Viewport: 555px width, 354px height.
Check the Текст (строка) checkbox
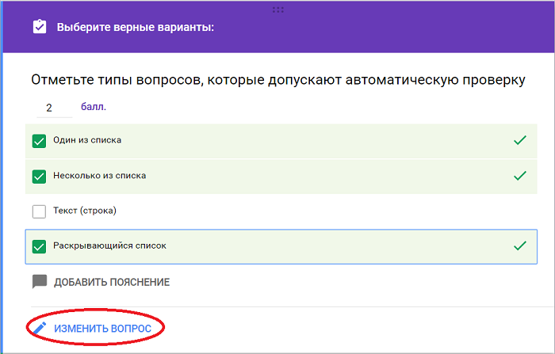39,211
